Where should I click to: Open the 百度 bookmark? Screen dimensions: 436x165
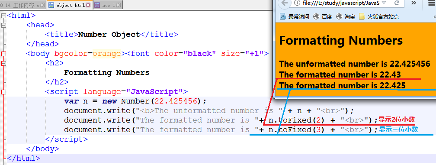(323, 17)
